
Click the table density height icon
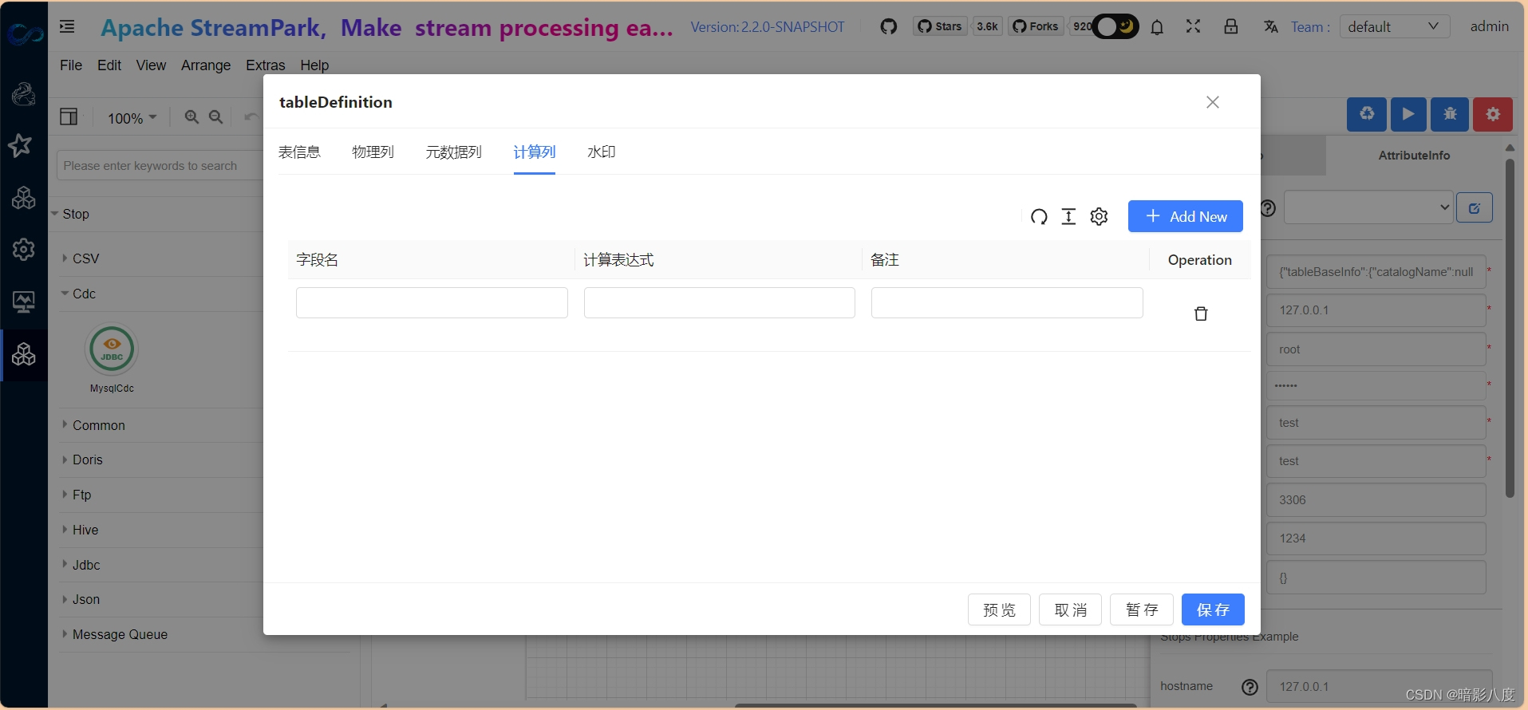1068,216
